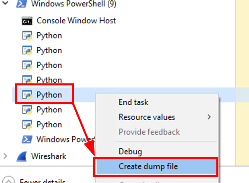Select Create dump file menu entry
Viewport: 249px width, 183px height.
[x=148, y=166]
